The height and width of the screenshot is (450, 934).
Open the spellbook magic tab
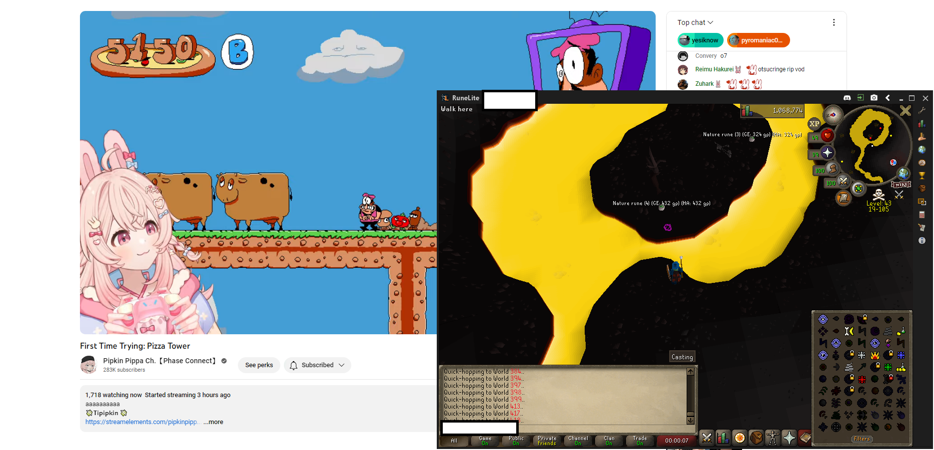(x=805, y=438)
